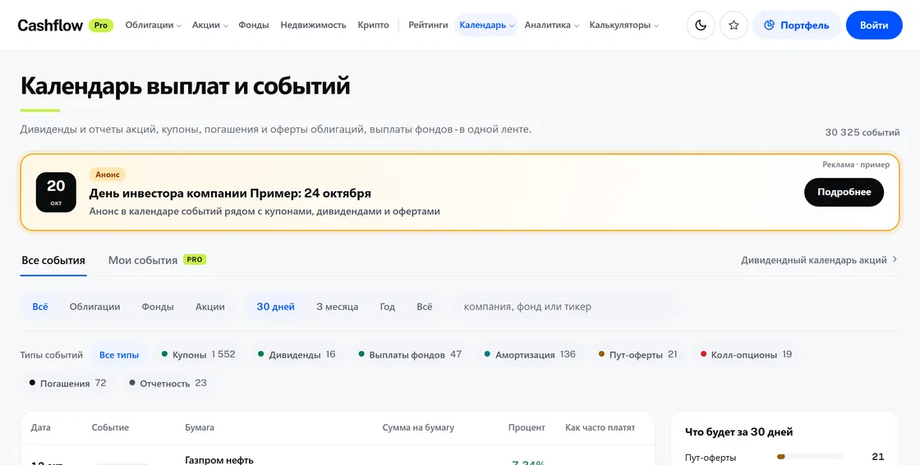Filter by Пут-оферты 21 chip
The width and height of the screenshot is (920, 465).
[x=637, y=354]
